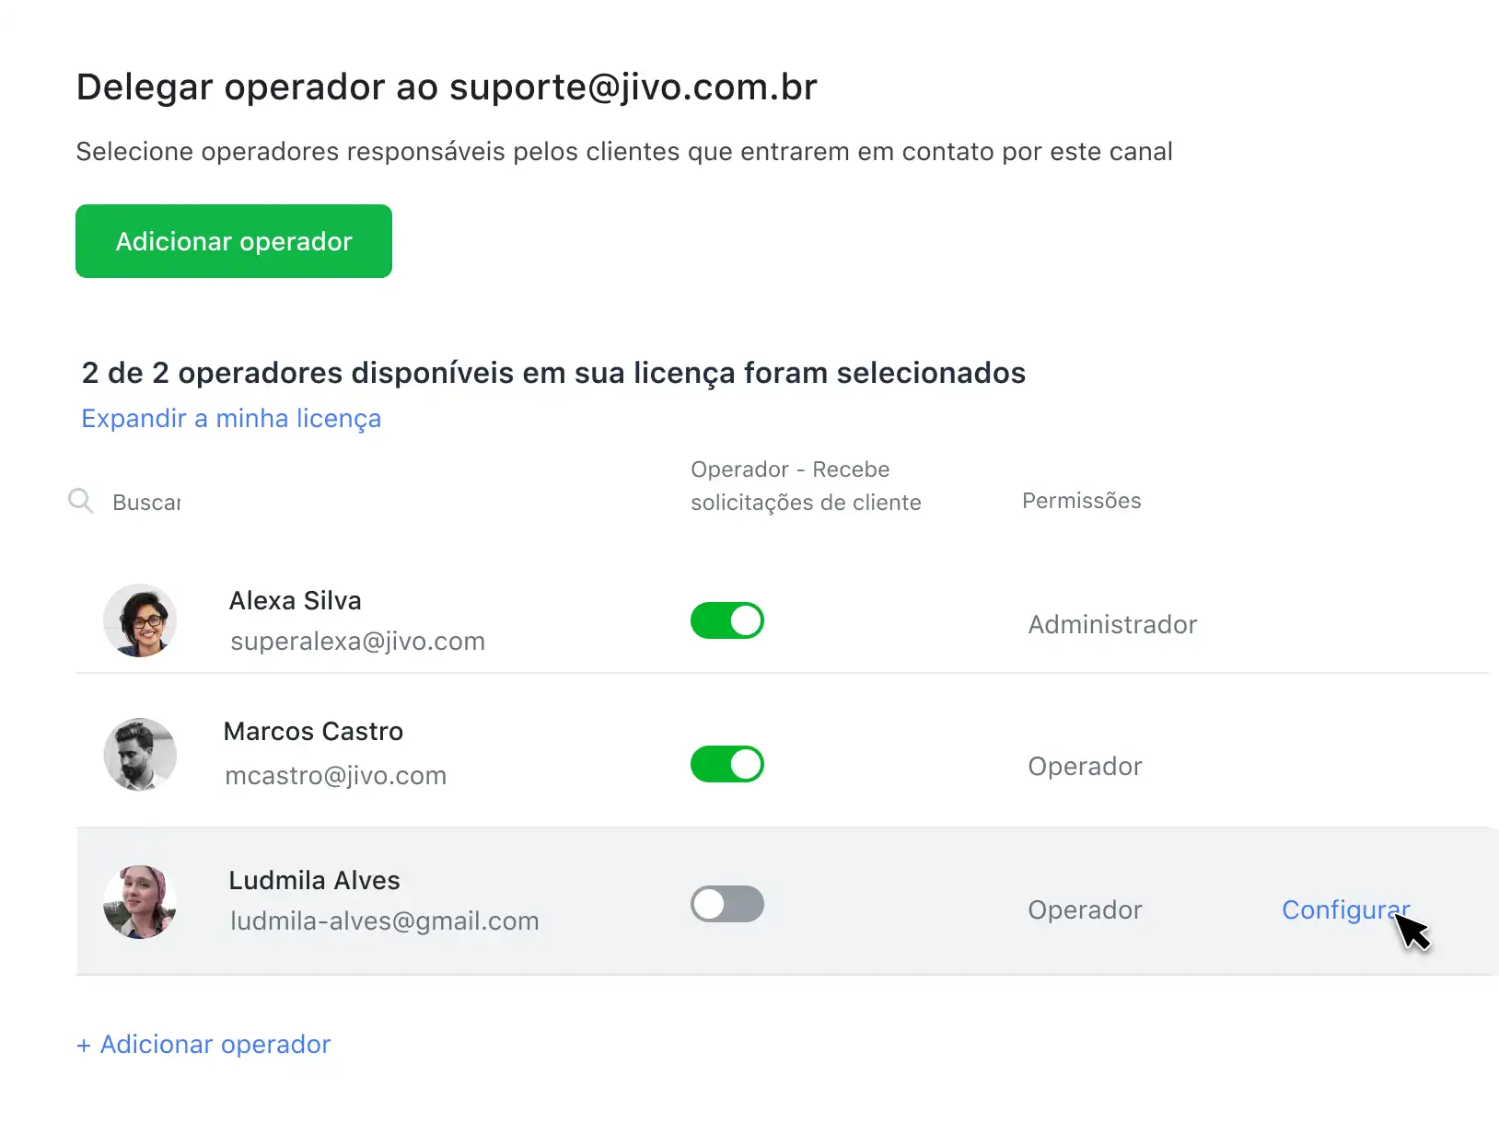Click the mcastro@jivo.com email

pyautogui.click(x=335, y=776)
